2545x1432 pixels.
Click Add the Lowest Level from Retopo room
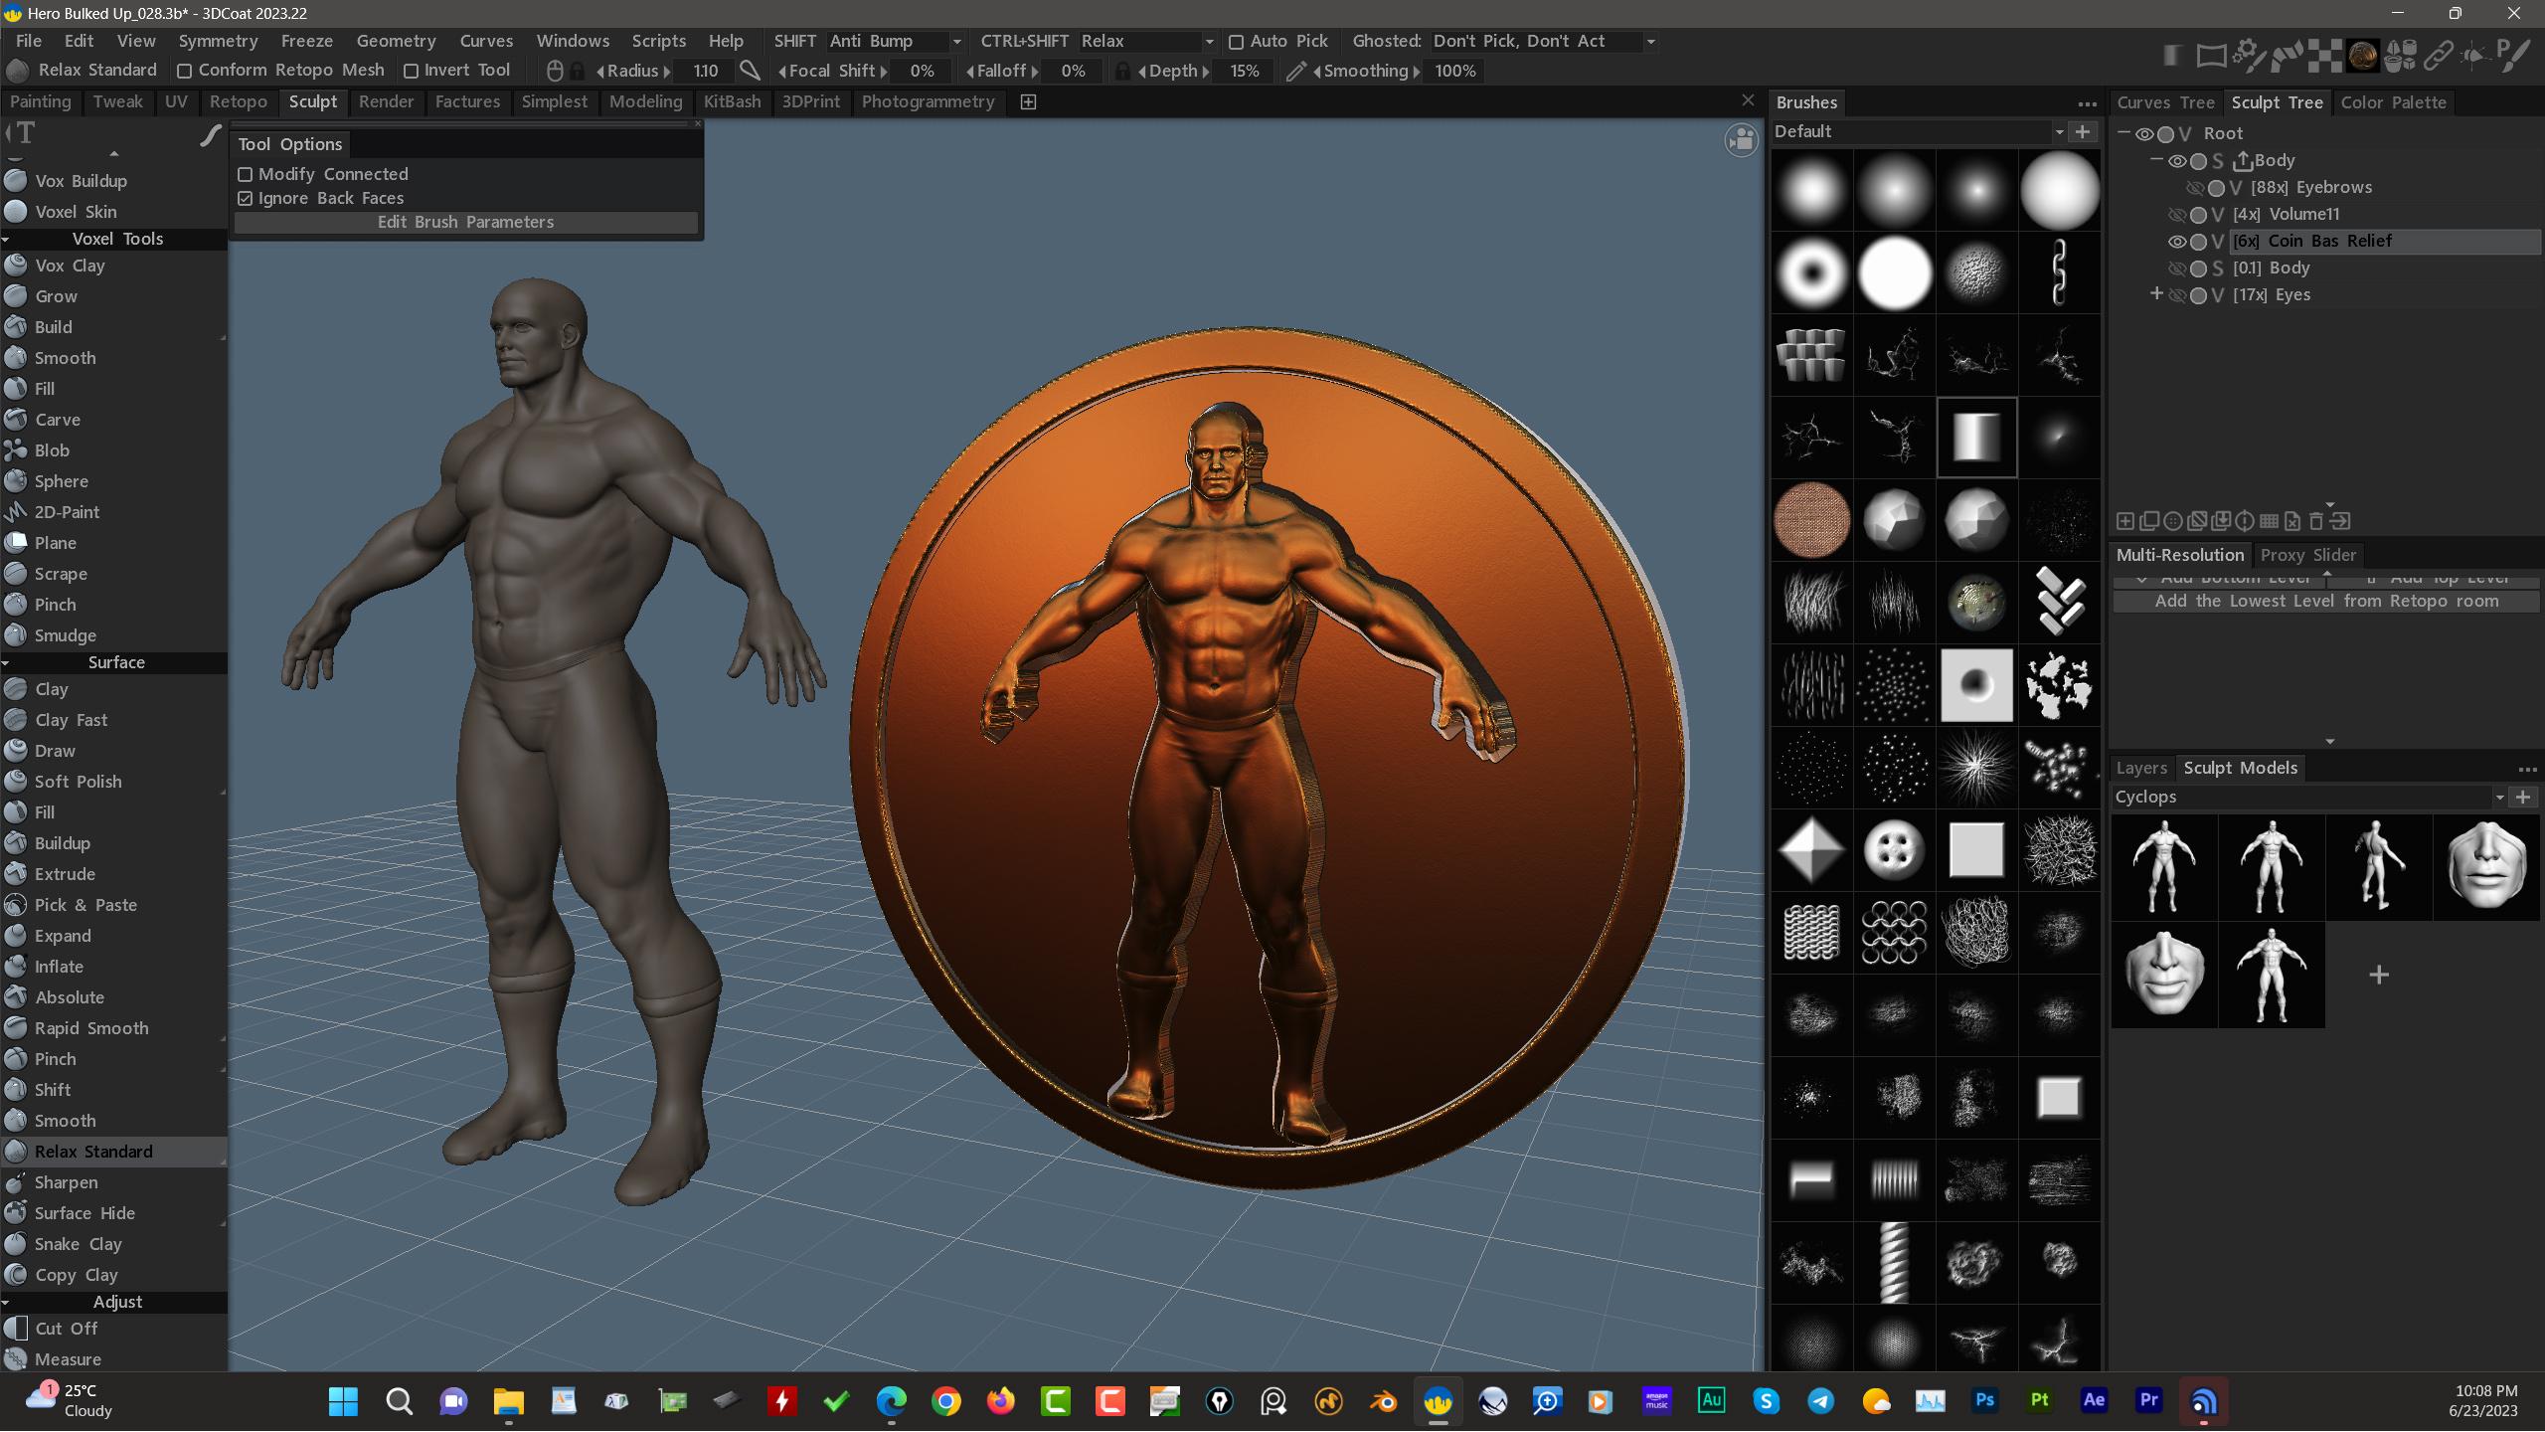pos(2325,602)
